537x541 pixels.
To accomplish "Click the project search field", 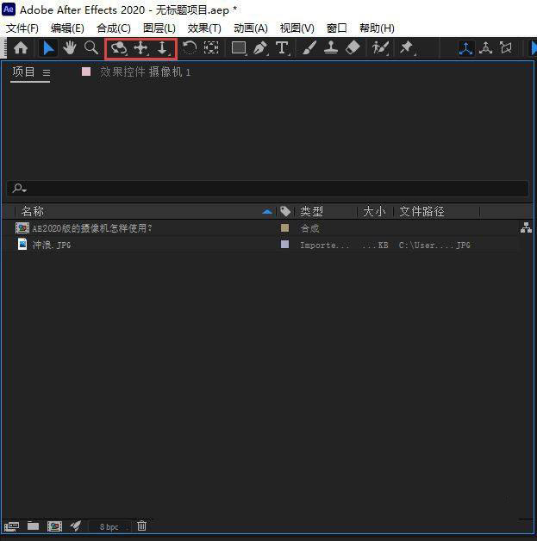I will (267, 189).
